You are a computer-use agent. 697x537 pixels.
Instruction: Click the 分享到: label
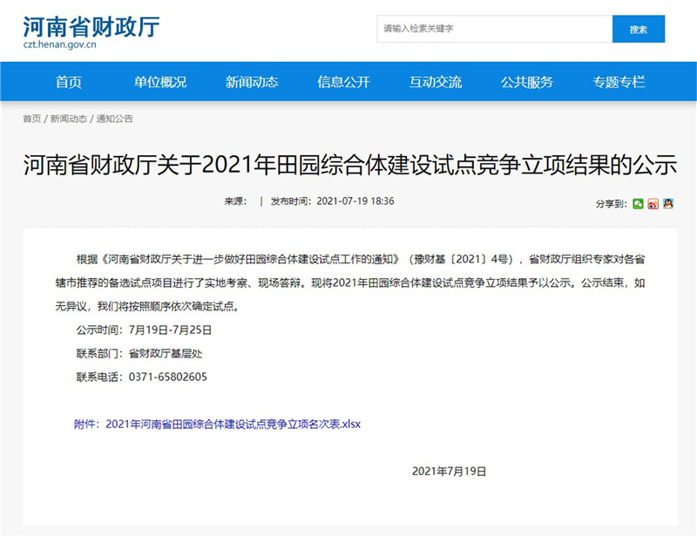[612, 204]
